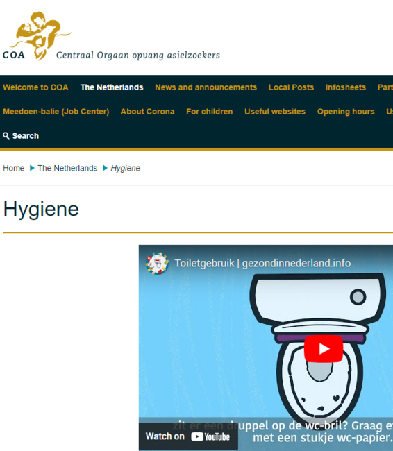Open The Netherlands menu item
This screenshot has width=393, height=451.
point(112,87)
